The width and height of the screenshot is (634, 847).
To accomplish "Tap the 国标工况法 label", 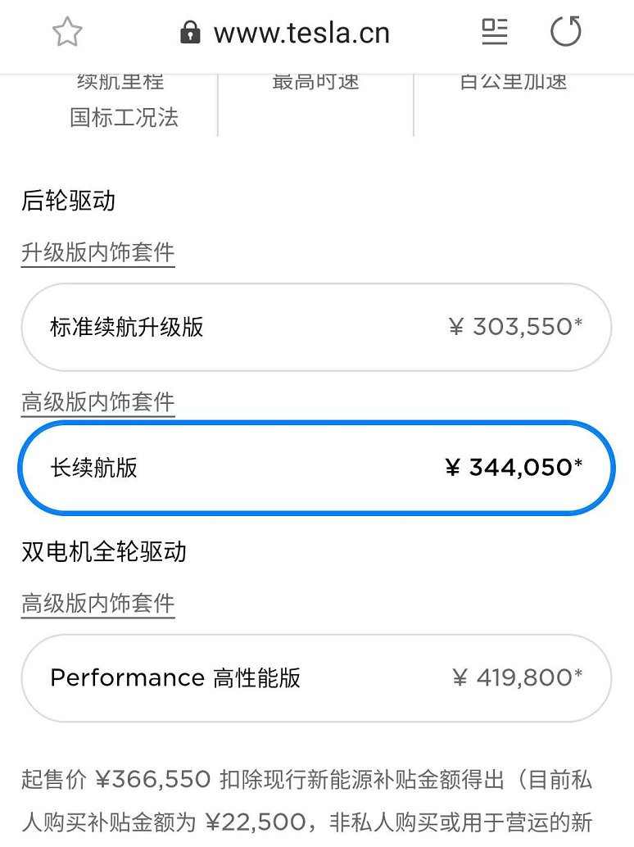I will tap(125, 117).
